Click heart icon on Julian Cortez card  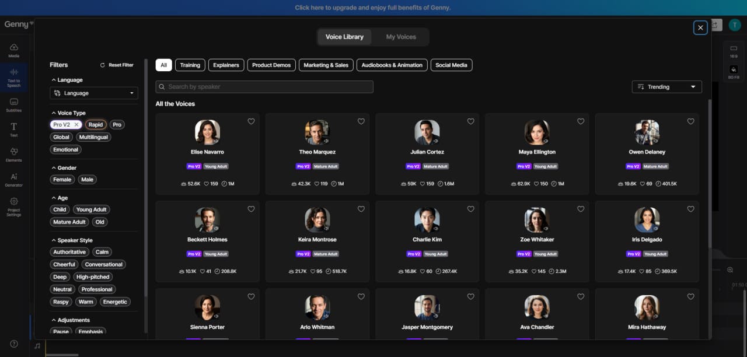[x=471, y=121]
